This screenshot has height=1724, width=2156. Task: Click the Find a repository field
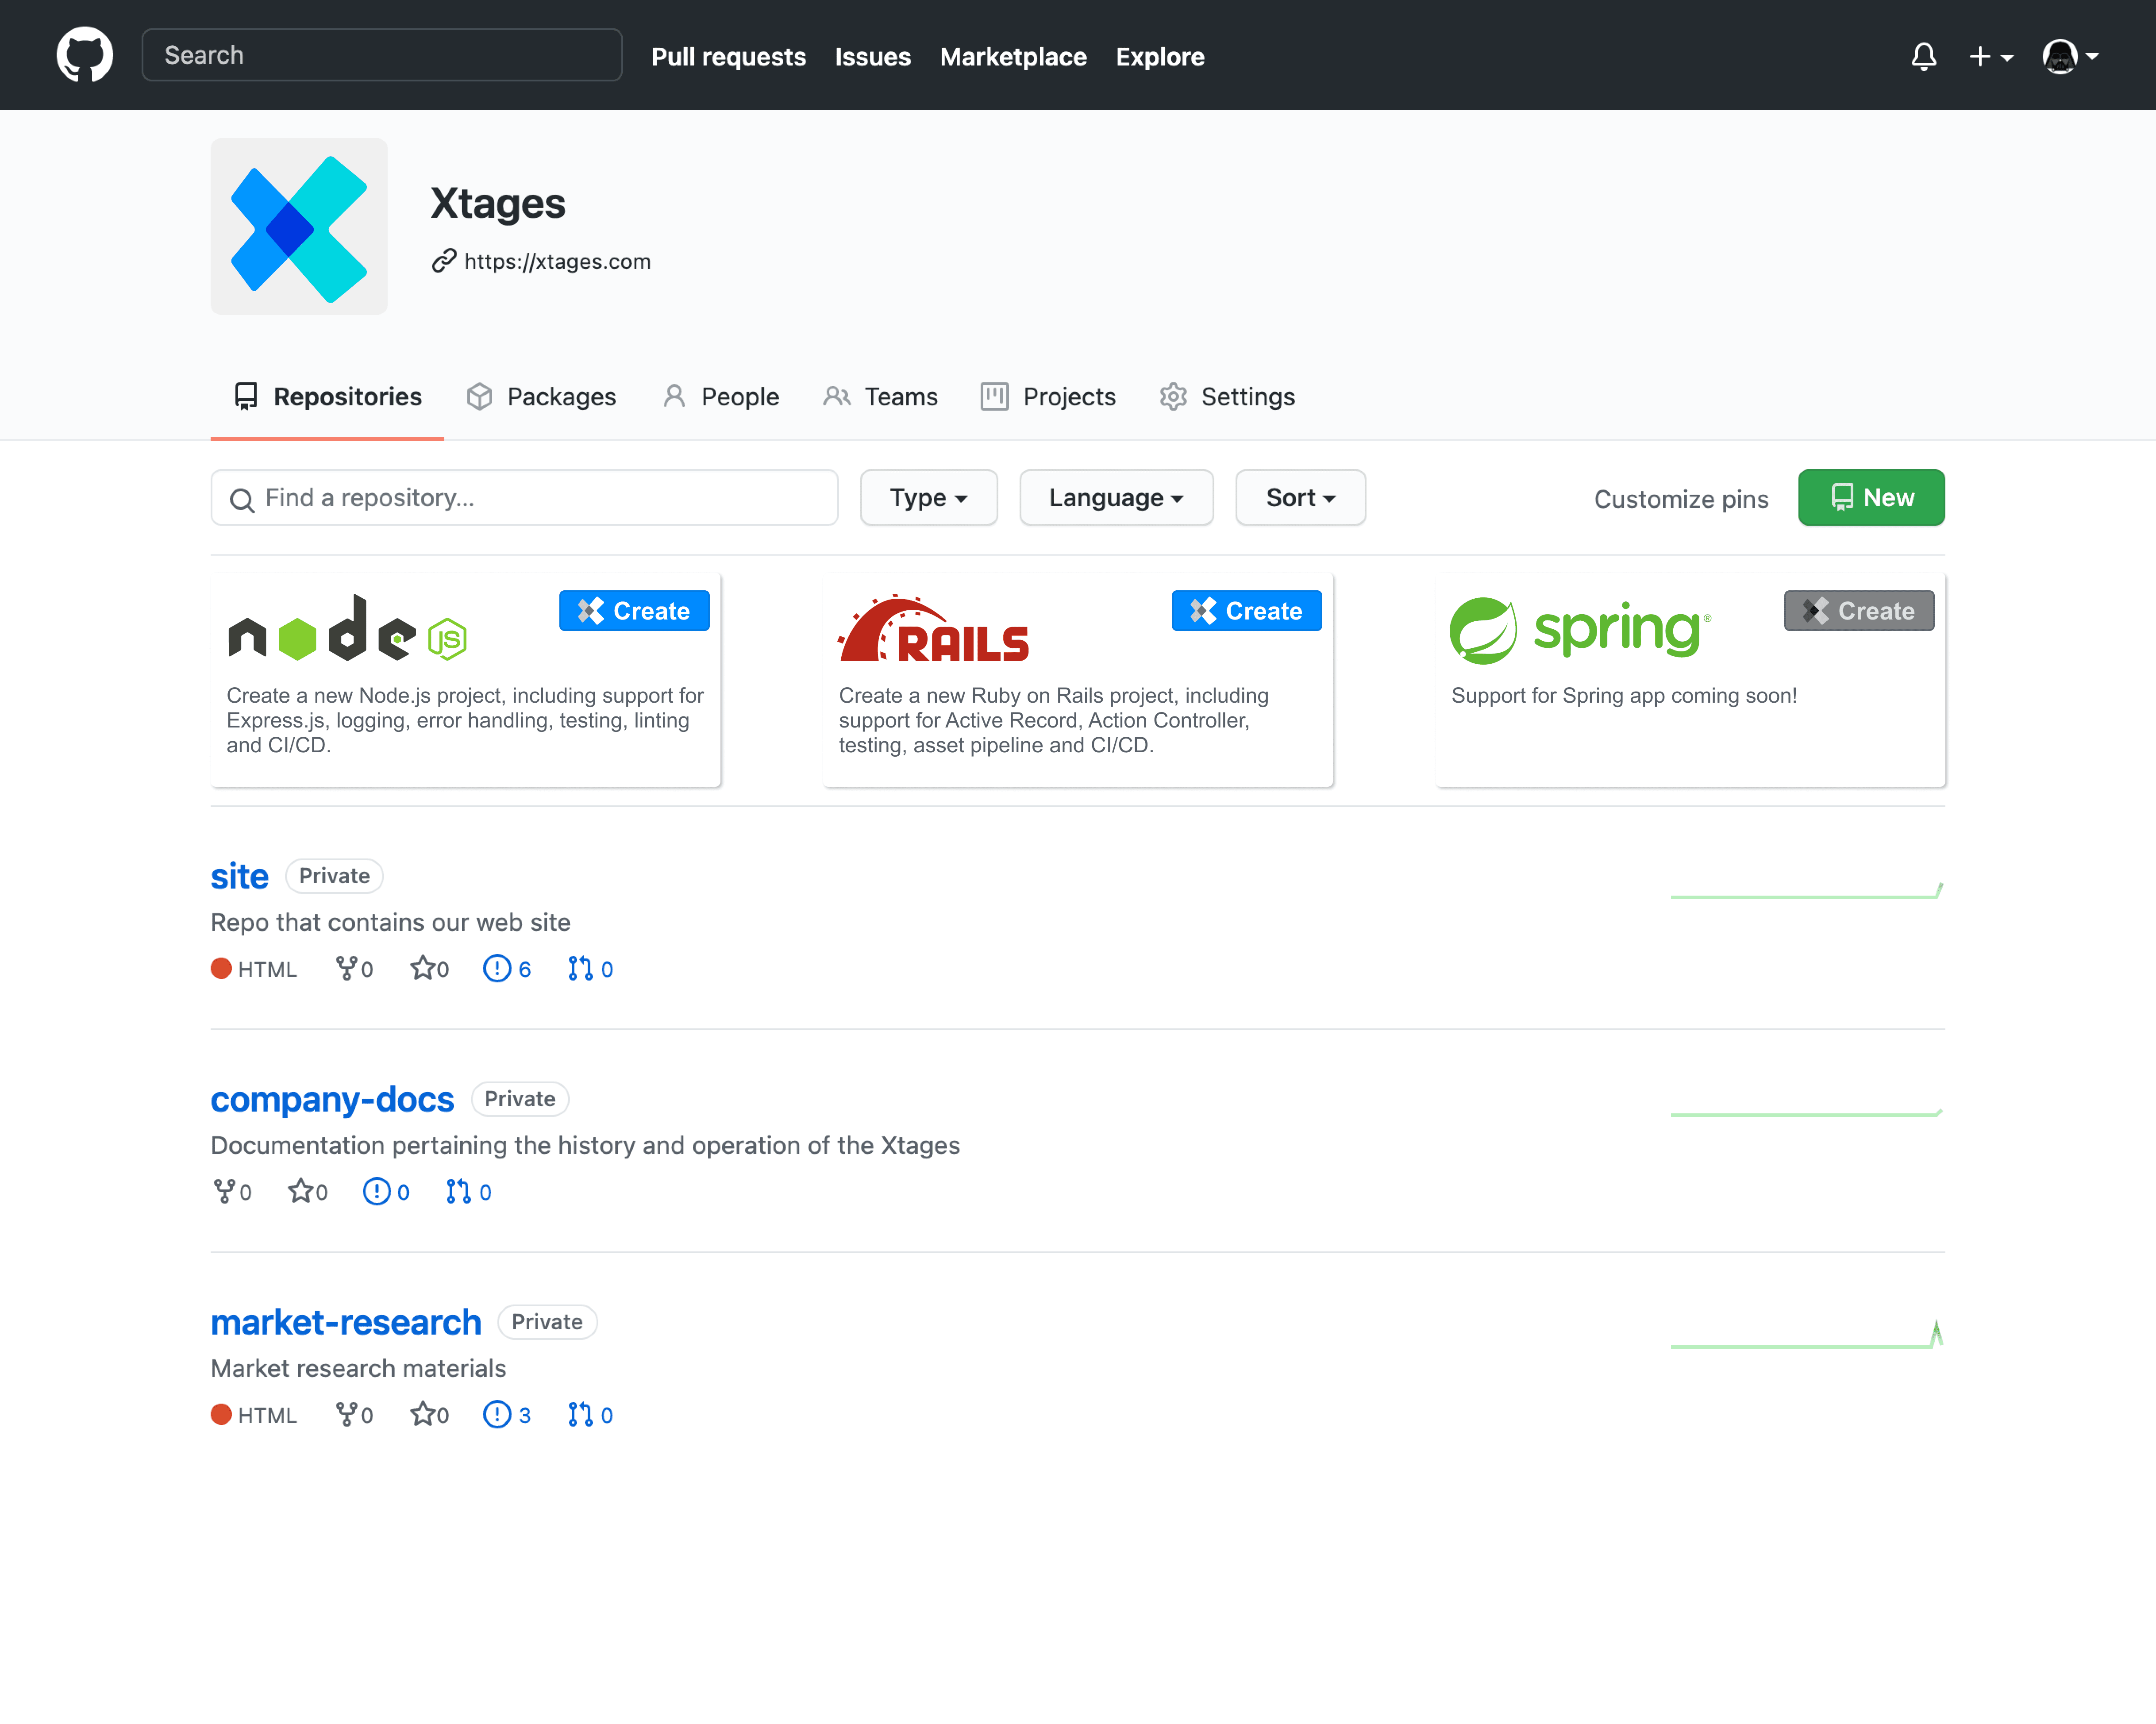click(524, 497)
